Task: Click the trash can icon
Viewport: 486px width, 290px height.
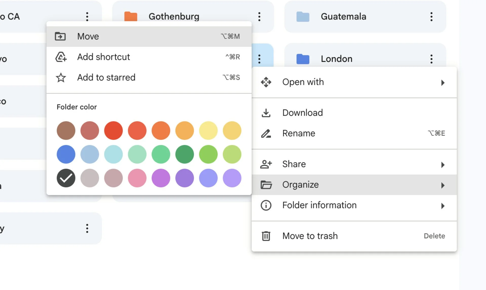Action: 266,236
